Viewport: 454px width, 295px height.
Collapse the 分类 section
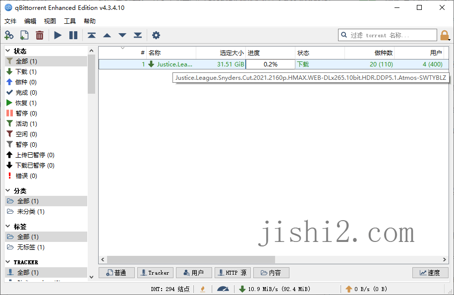pyautogui.click(x=8, y=191)
